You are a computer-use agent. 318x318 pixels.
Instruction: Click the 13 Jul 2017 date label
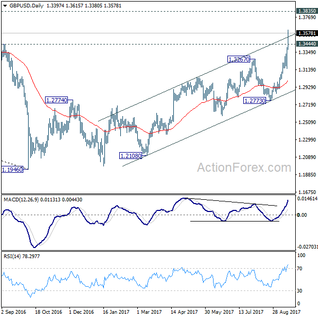click(x=251, y=312)
